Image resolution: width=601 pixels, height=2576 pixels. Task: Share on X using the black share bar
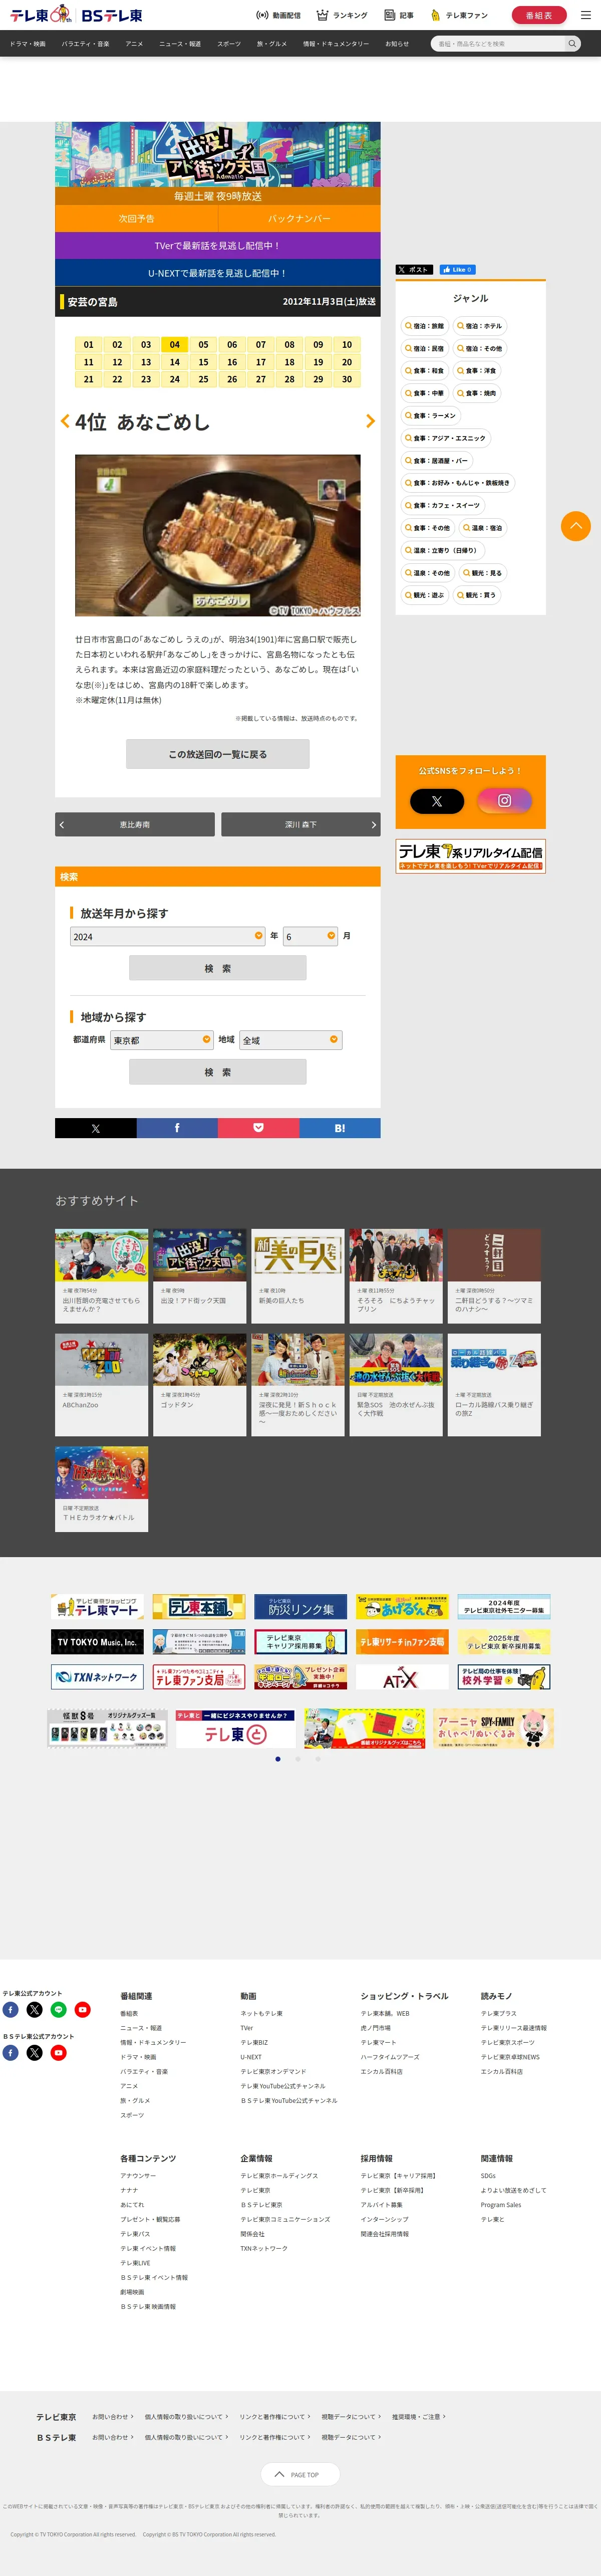(95, 1128)
